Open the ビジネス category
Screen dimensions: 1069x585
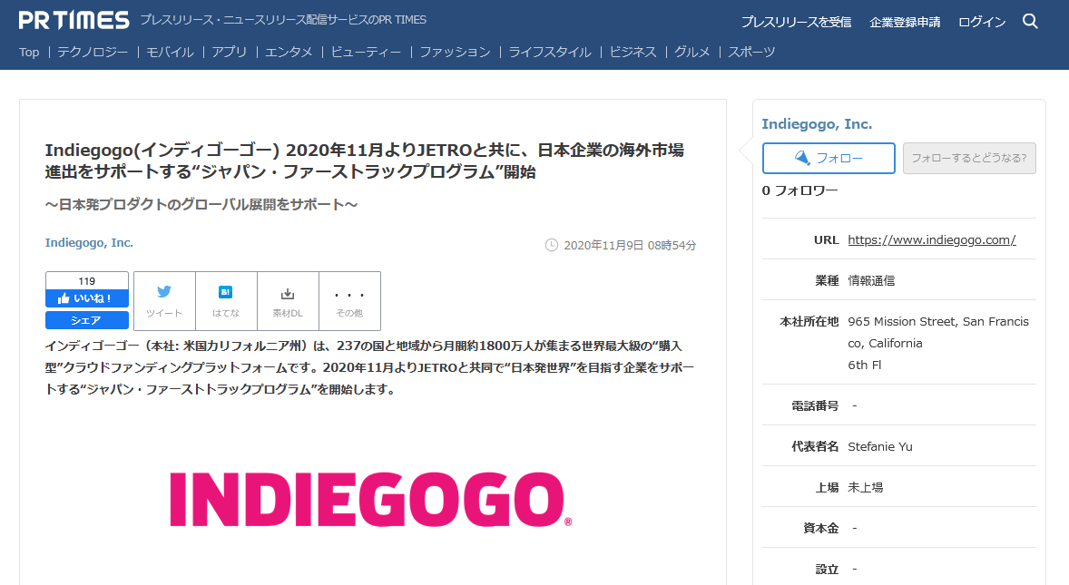[633, 53]
